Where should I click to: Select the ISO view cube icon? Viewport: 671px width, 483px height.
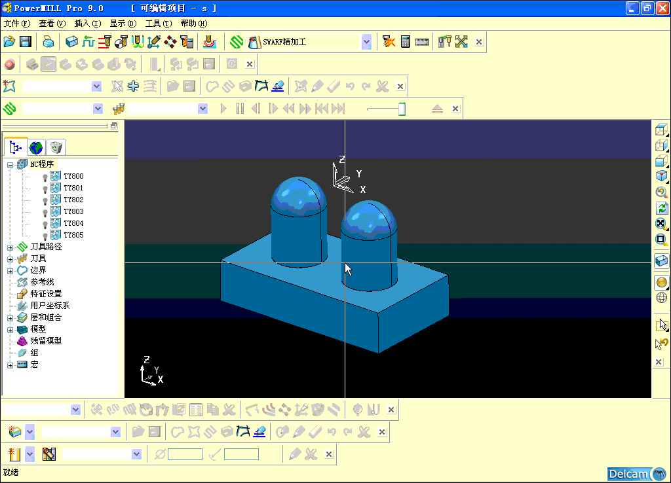point(662,175)
